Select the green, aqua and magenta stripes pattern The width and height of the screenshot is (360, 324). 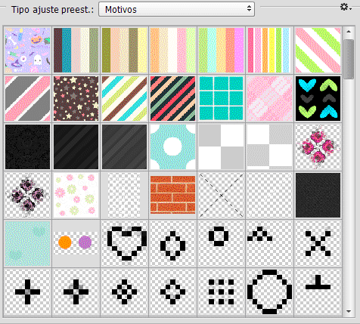click(221, 50)
